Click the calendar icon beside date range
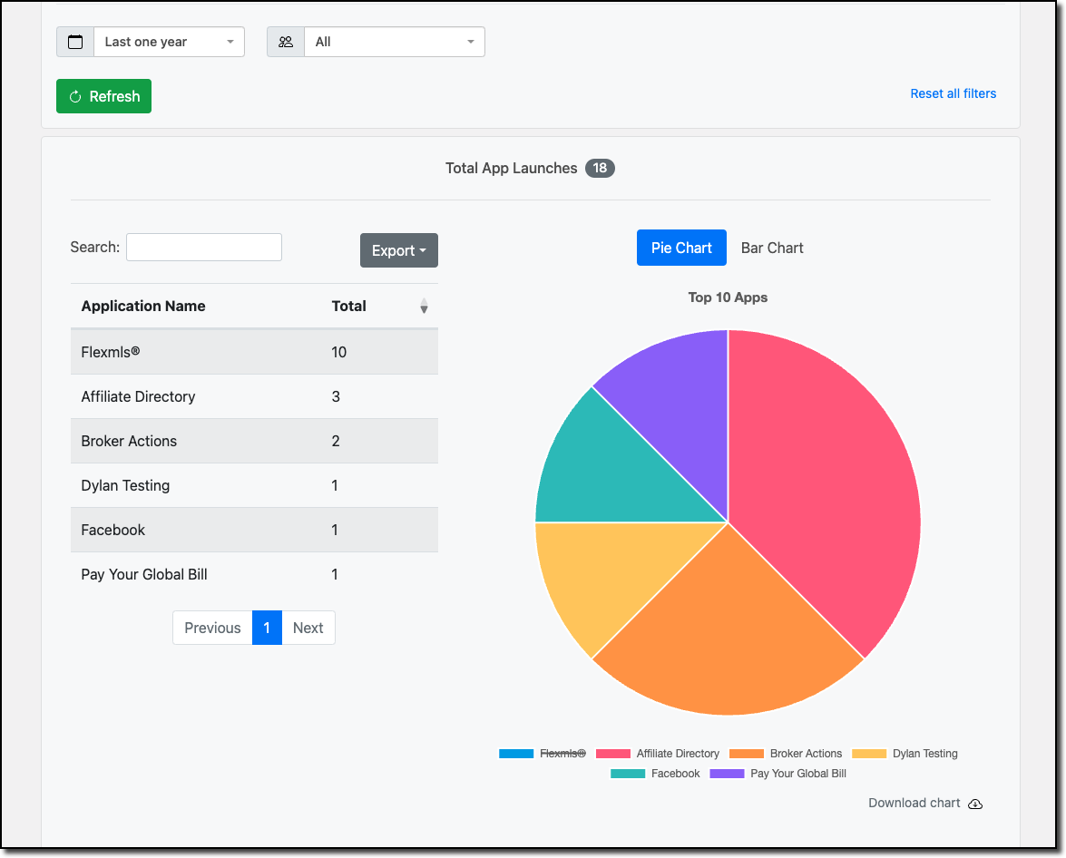The image size is (1066, 858). pyautogui.click(x=75, y=42)
